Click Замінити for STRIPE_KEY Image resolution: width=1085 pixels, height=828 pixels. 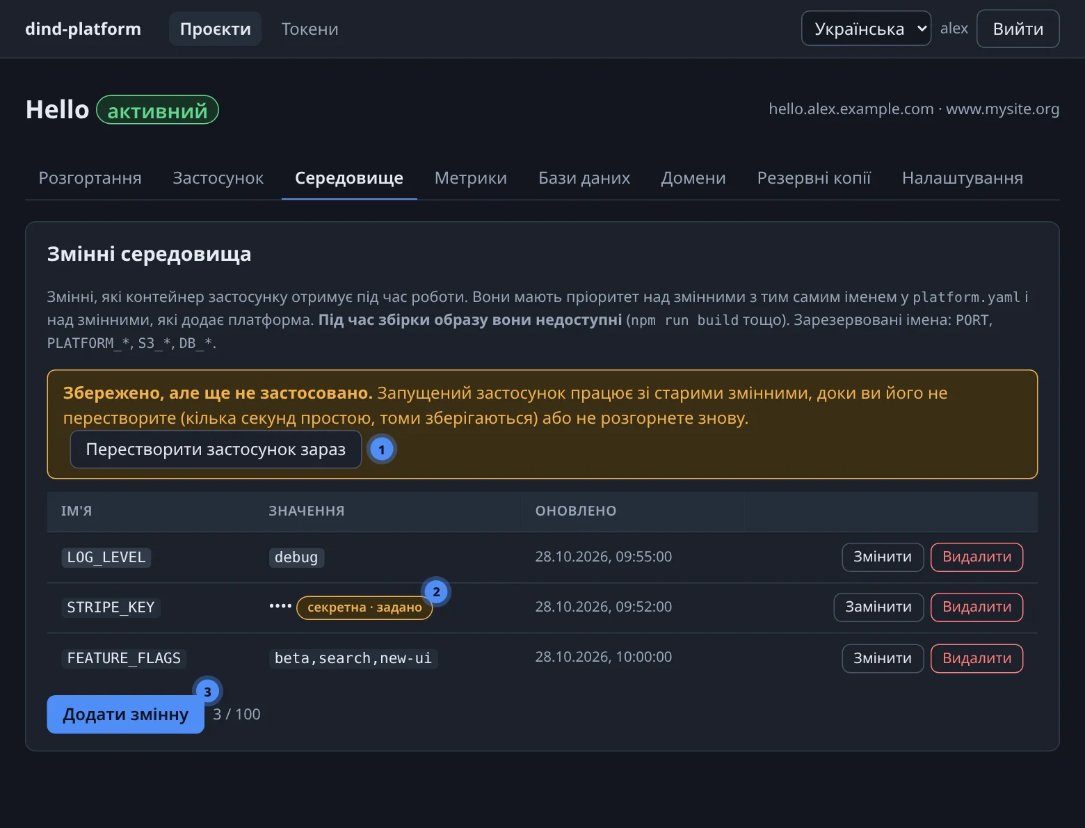(878, 607)
